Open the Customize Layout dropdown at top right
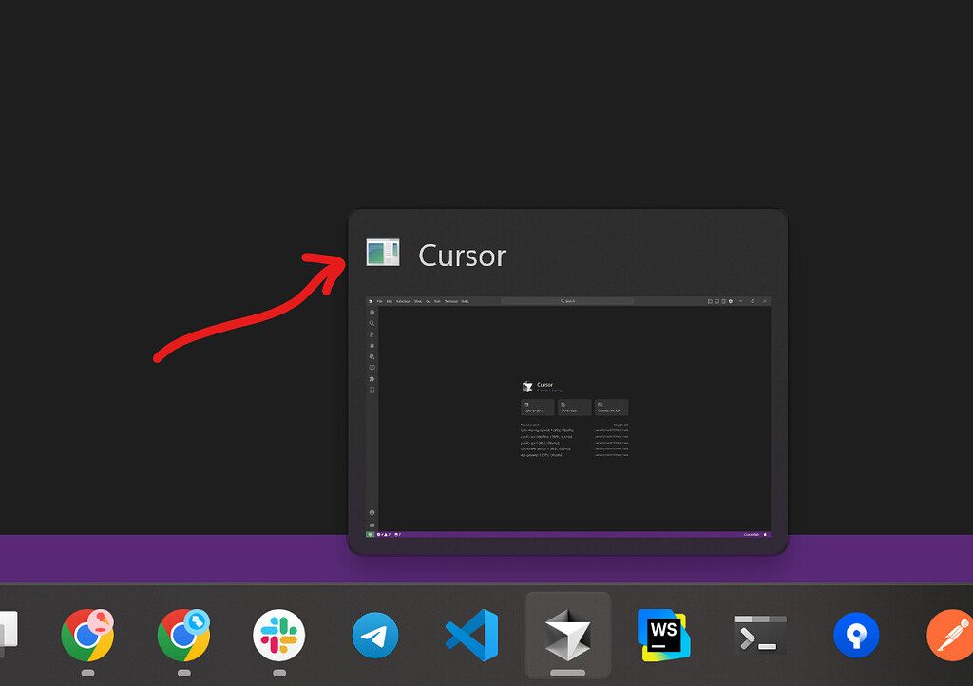 pyautogui.click(x=731, y=301)
